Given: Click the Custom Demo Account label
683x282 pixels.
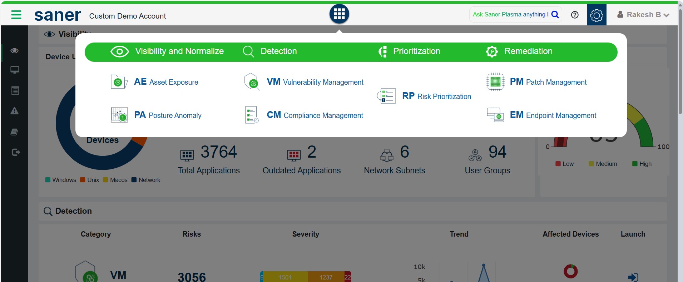Looking at the screenshot, I should (x=128, y=16).
